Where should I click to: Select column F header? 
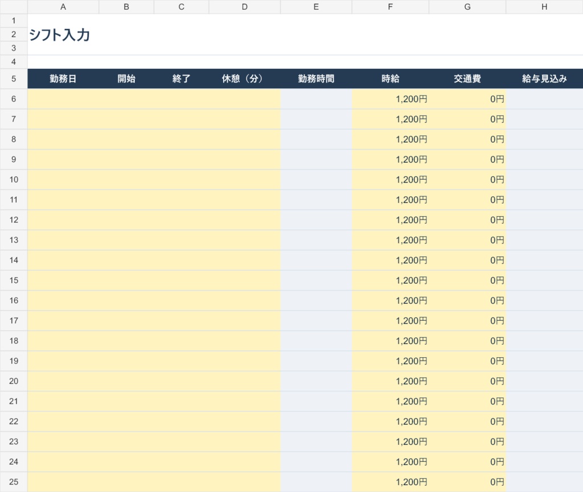391,7
